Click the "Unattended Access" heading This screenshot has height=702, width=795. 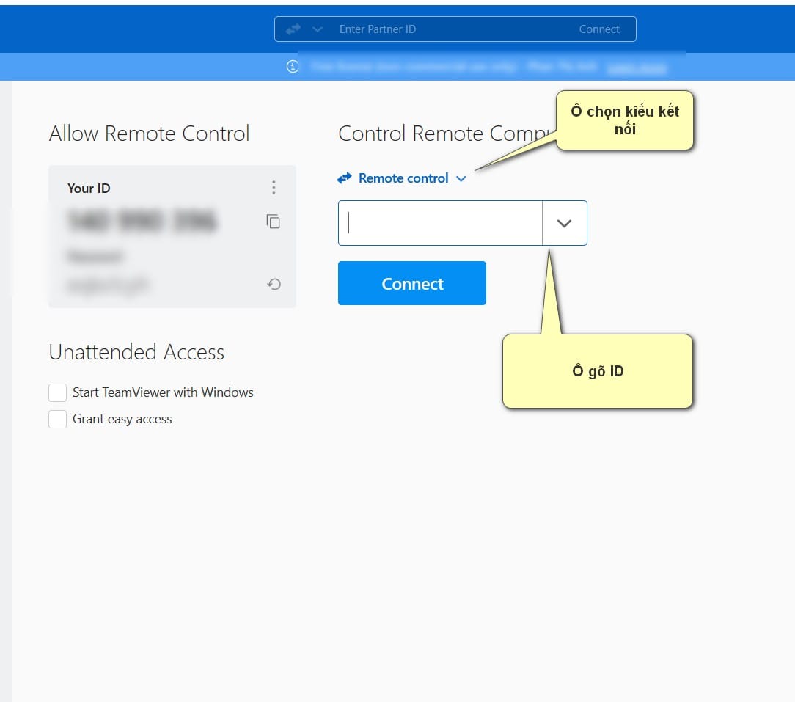136,352
